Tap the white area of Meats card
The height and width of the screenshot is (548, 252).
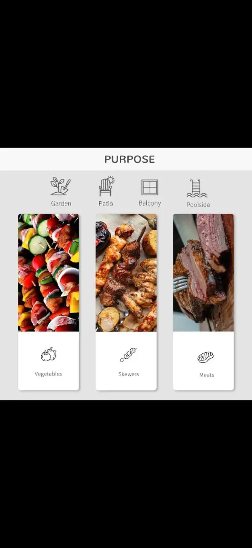[x=204, y=361]
